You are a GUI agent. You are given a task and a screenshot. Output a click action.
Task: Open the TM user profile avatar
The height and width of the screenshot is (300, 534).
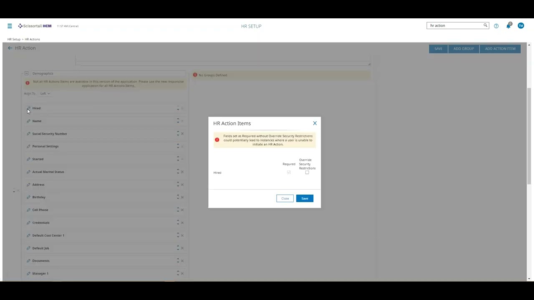(x=521, y=26)
